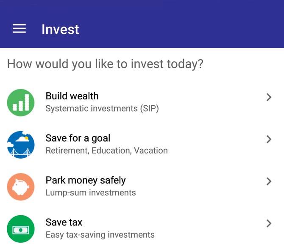Screen dimensions: 284x247
Task: Tap the blue bridge Save for a goal icon
Action: point(21,145)
